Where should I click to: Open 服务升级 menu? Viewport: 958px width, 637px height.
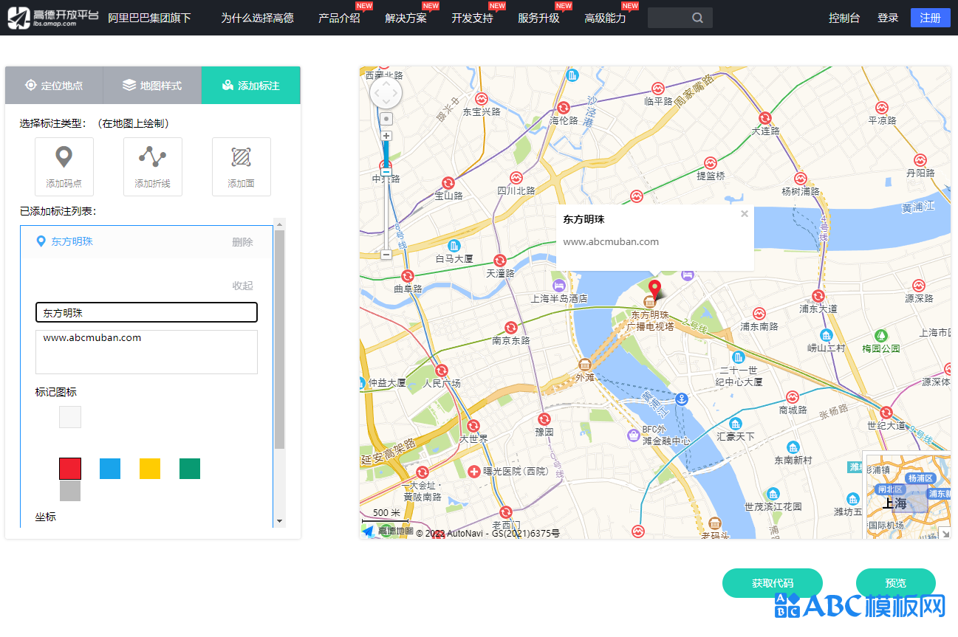pyautogui.click(x=539, y=18)
